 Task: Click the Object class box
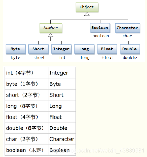tap(87, 7)
